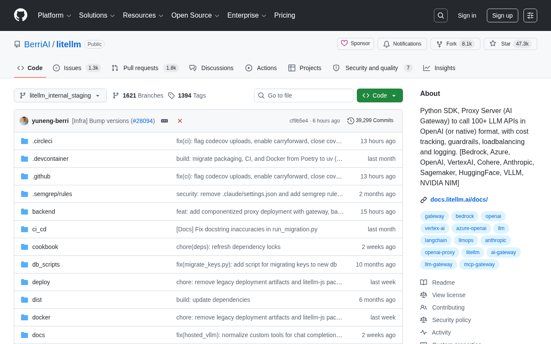The width and height of the screenshot is (551, 344).
Task: View the 1621 Branches link
Action: [x=138, y=95]
